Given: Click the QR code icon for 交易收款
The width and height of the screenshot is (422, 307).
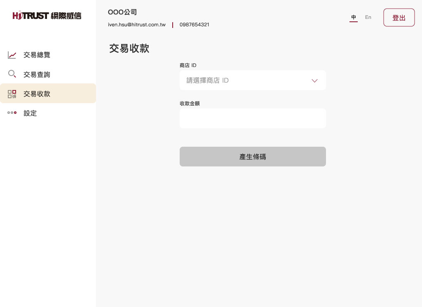Looking at the screenshot, I should (x=12, y=94).
